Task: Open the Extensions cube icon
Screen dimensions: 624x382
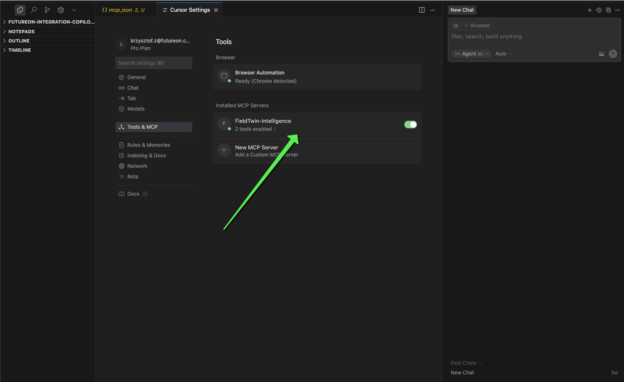Action: tap(61, 10)
